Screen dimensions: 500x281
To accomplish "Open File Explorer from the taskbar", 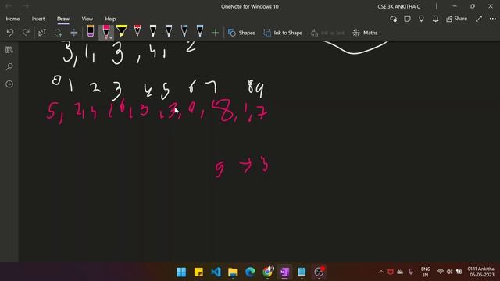I will [x=233, y=272].
